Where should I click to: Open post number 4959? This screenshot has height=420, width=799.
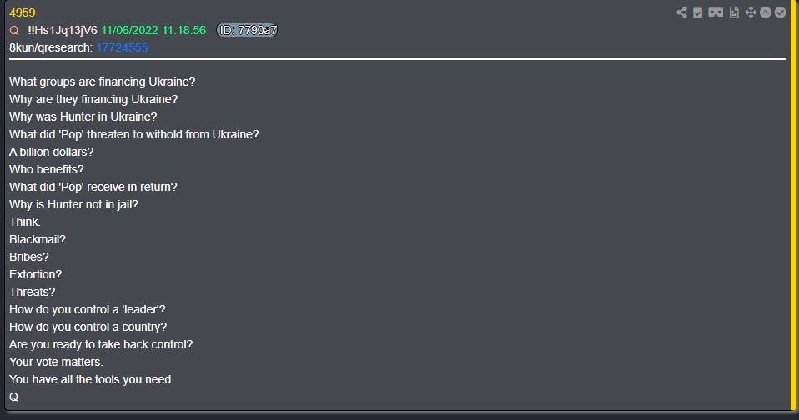[x=22, y=12]
